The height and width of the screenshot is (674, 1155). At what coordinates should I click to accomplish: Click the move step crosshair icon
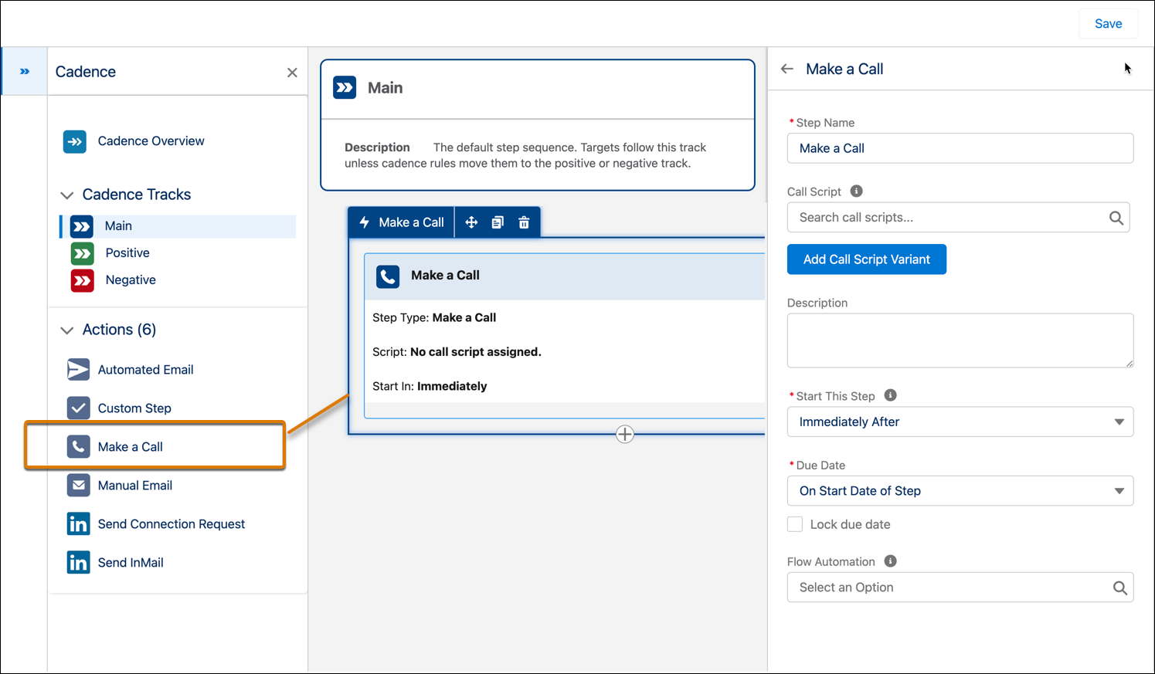[471, 222]
